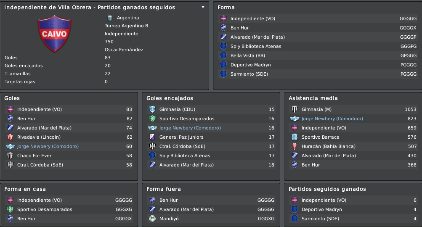Click Torneo Argentino B competition text

pyautogui.click(x=126, y=26)
